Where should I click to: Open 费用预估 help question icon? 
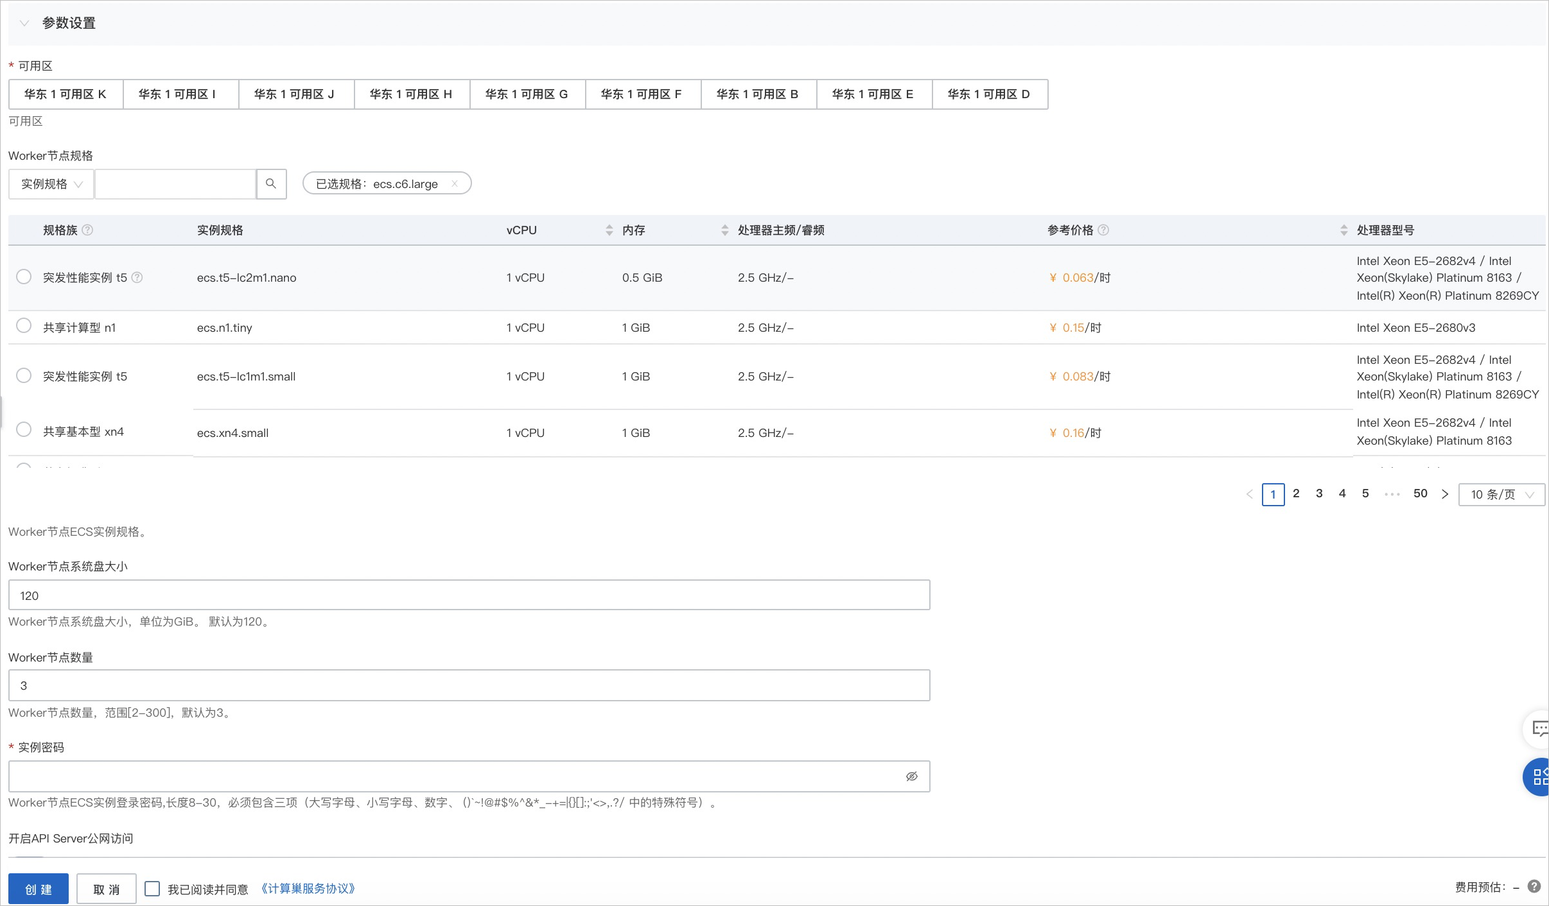(1534, 887)
